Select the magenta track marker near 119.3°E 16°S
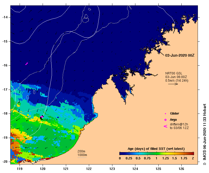Screen dimensions: 209x173 coord(27,64)
